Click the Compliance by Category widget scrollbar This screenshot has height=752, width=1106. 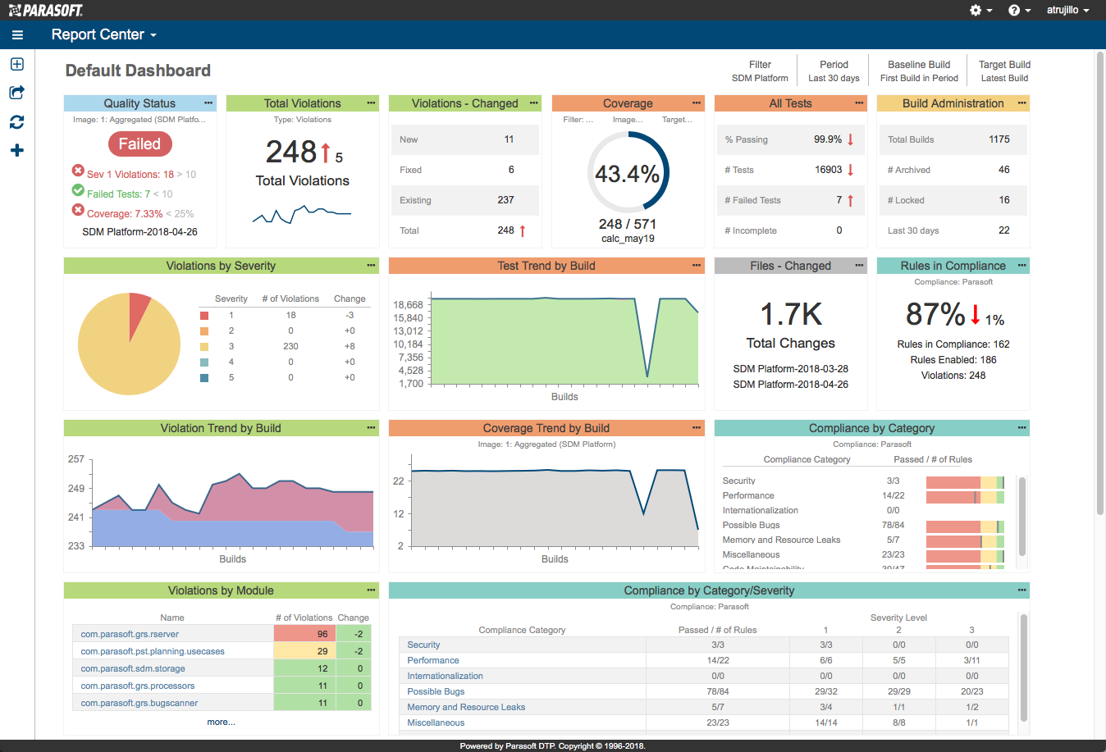pos(1022,517)
